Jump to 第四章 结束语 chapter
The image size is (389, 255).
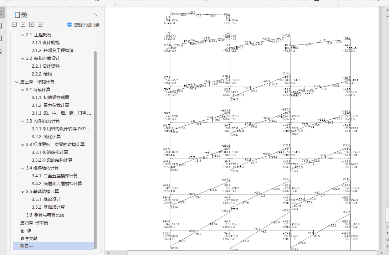[x=34, y=223]
